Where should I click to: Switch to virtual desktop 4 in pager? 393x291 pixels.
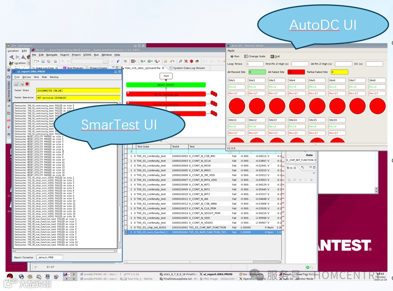74,278
